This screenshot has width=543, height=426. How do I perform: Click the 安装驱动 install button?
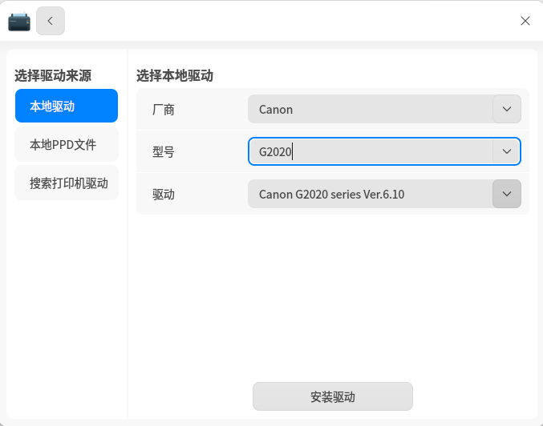332,396
